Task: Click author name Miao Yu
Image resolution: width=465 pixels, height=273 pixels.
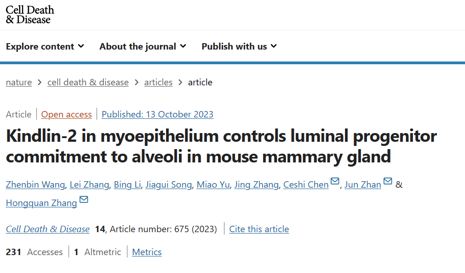Action: [x=213, y=185]
